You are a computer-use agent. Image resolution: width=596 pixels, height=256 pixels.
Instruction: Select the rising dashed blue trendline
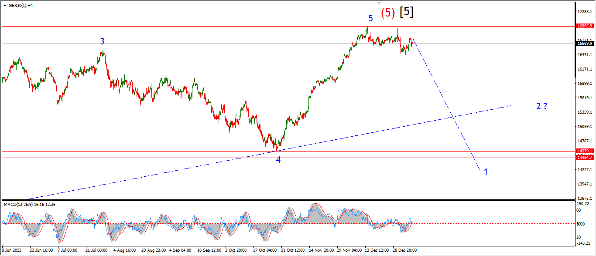[268, 152]
